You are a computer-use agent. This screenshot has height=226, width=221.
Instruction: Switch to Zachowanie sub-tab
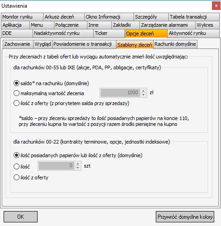pyautogui.click(x=18, y=44)
